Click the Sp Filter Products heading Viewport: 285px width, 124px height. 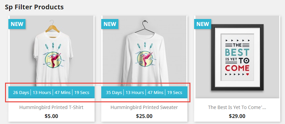(x=34, y=7)
